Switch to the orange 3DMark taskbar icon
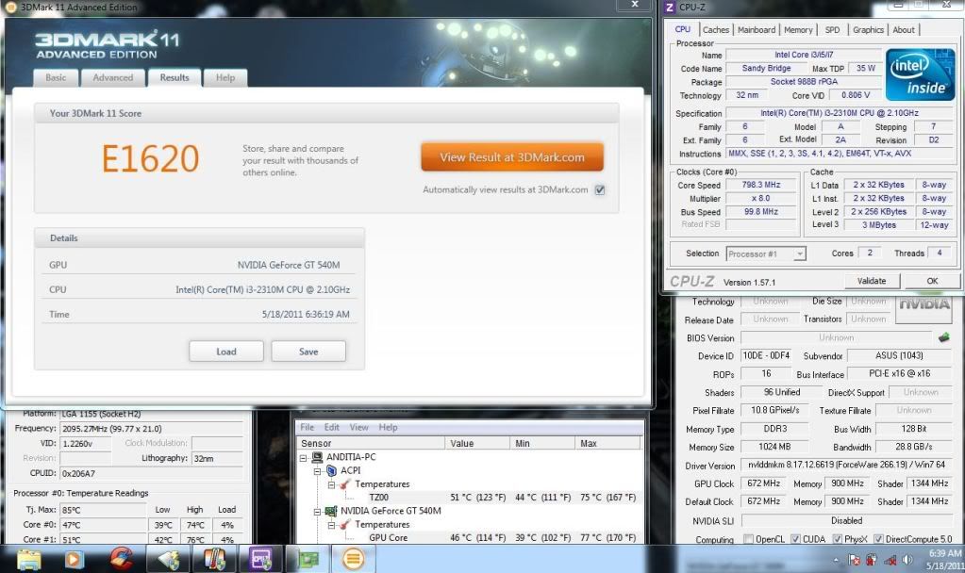 pyautogui.click(x=353, y=559)
